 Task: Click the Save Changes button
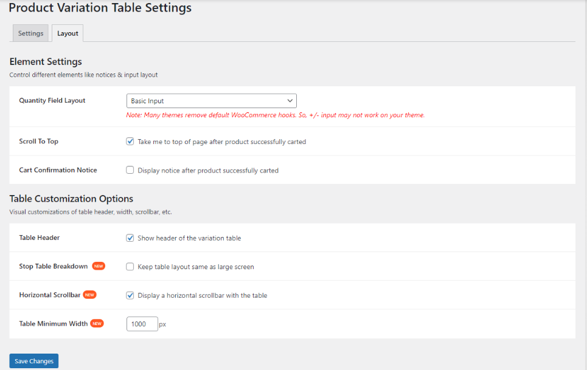pos(33,361)
